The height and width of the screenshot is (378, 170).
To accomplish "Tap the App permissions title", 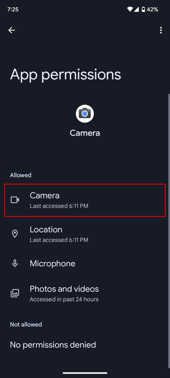I will [x=65, y=75].
